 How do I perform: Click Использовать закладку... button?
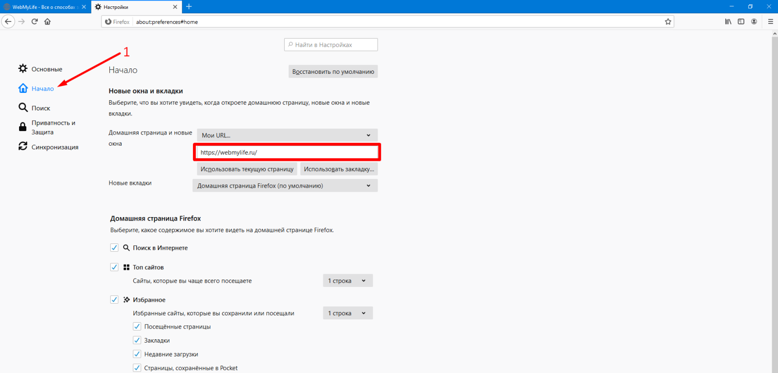tap(339, 169)
